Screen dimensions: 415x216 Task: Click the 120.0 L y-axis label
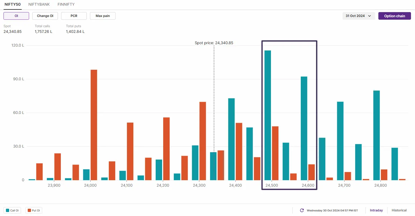(x=18, y=45)
